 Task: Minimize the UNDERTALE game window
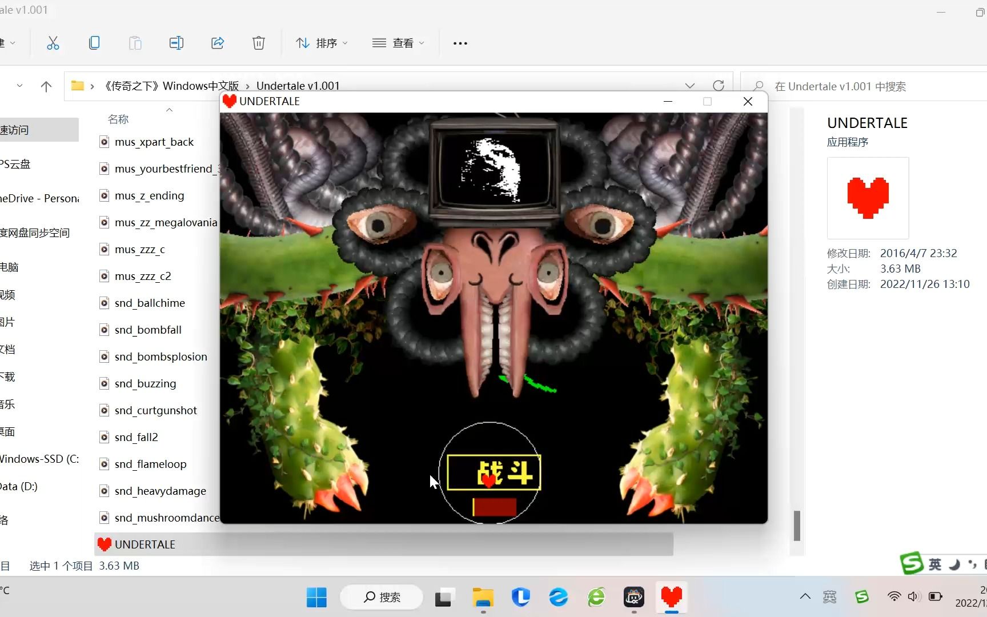click(x=668, y=101)
